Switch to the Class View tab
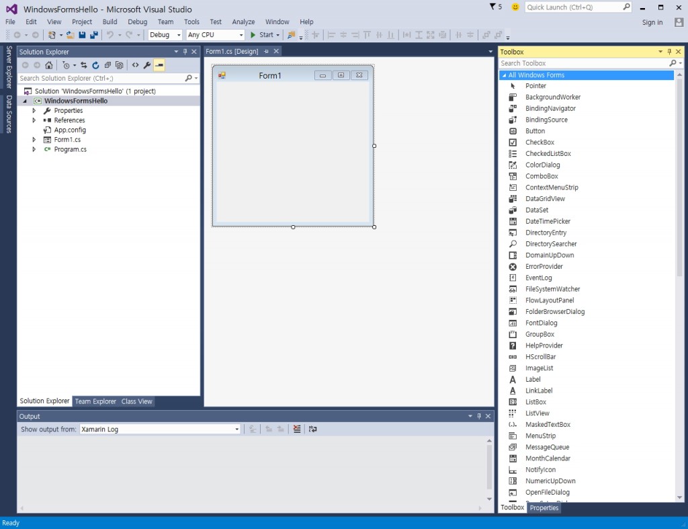Viewport: 688px width, 529px height. tap(136, 401)
